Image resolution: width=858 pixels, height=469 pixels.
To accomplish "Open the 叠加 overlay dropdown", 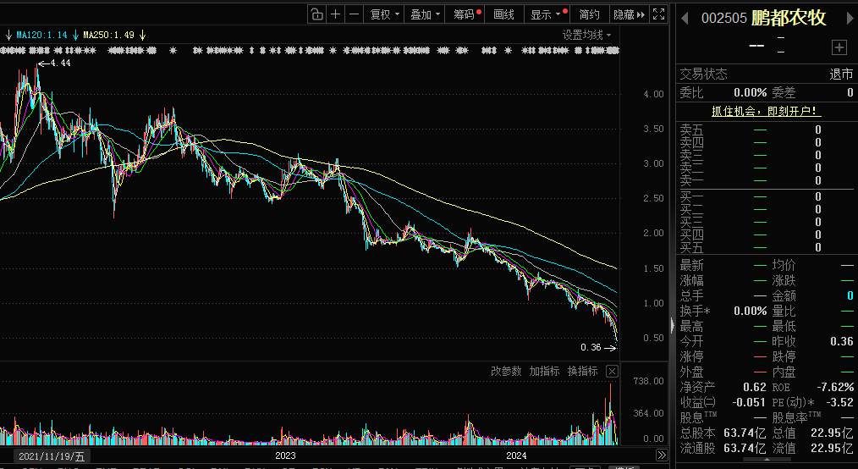I will (425, 14).
